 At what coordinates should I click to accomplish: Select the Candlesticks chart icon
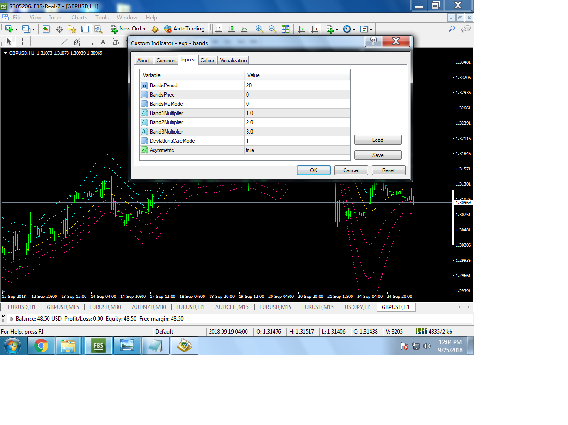click(231, 29)
